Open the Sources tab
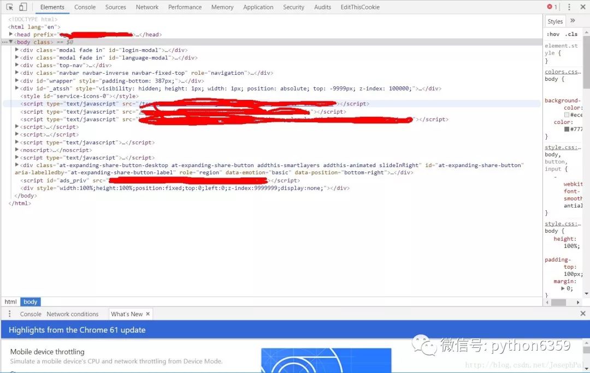590x373 pixels. pos(115,7)
